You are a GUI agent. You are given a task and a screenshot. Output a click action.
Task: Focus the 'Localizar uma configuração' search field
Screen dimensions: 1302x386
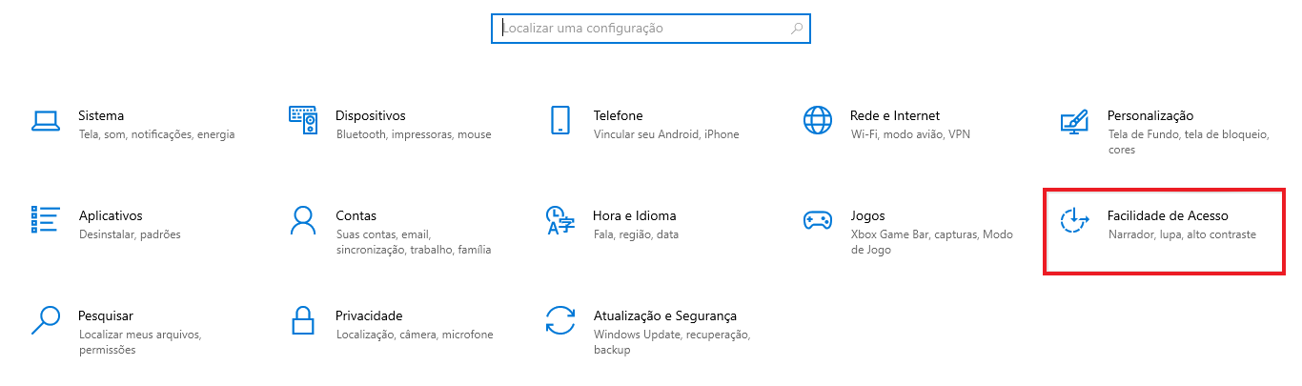(x=651, y=29)
